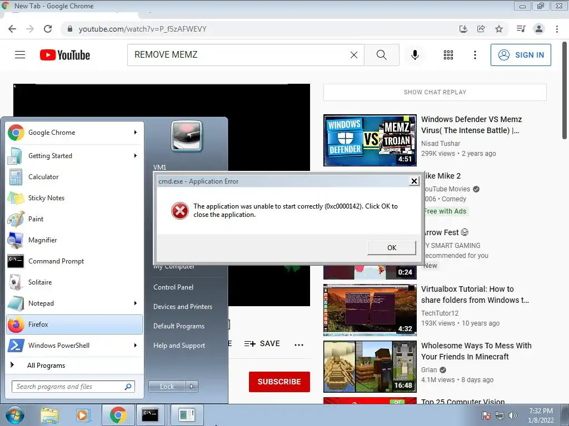
Task: Click Chrome's forward navigation arrow
Action: click(x=30, y=29)
